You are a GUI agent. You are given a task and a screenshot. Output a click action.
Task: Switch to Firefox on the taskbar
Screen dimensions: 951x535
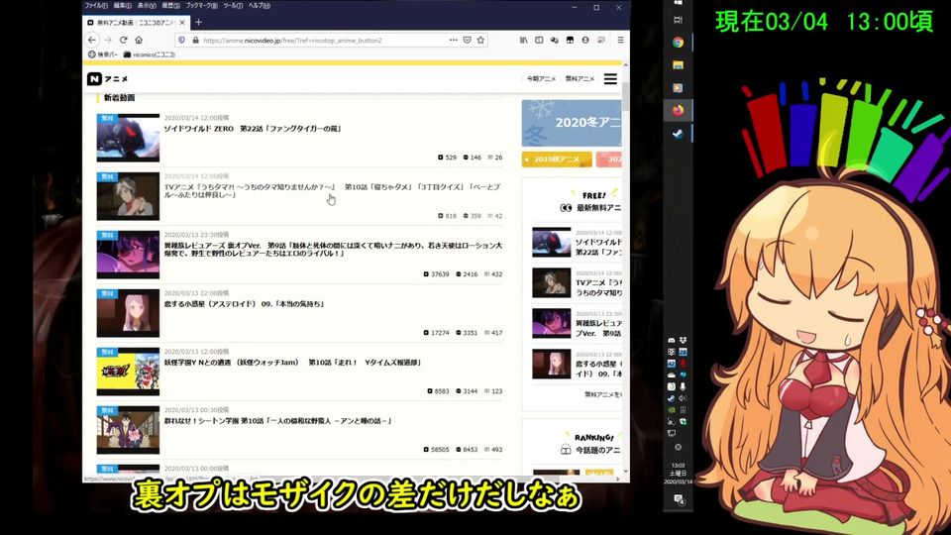coord(678,110)
